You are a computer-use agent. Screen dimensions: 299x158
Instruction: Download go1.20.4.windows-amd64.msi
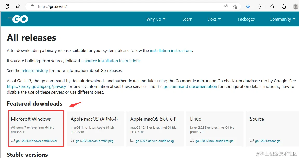click(x=36, y=141)
